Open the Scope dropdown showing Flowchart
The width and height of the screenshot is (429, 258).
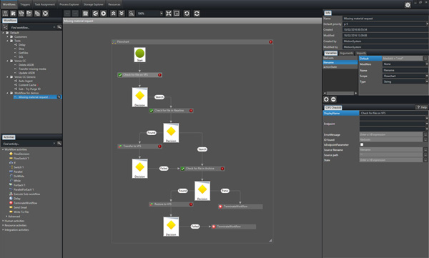[427, 76]
